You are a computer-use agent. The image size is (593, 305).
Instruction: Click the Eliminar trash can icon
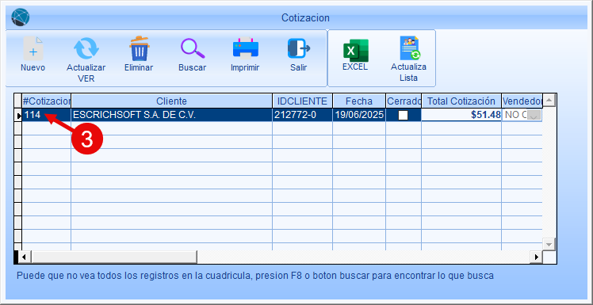[x=140, y=48]
